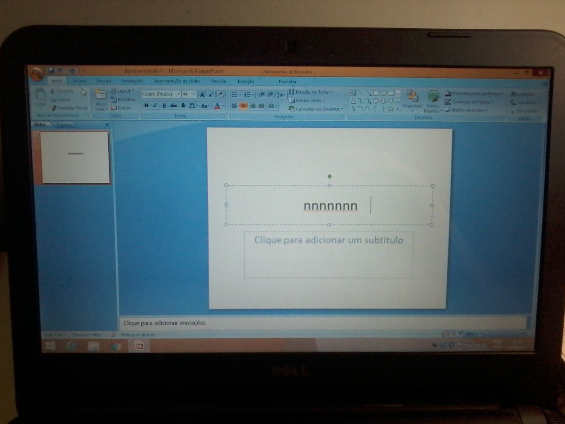Switch to the Animações tab
565x424 pixels.
pyautogui.click(x=132, y=81)
